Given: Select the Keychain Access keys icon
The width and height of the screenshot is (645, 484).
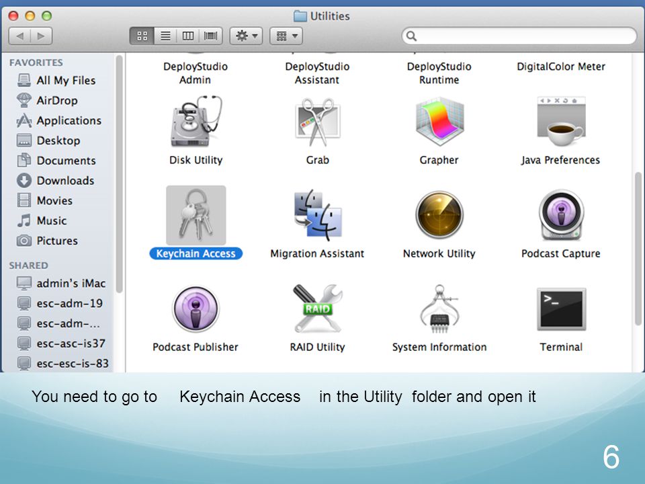Looking at the screenshot, I should (196, 215).
